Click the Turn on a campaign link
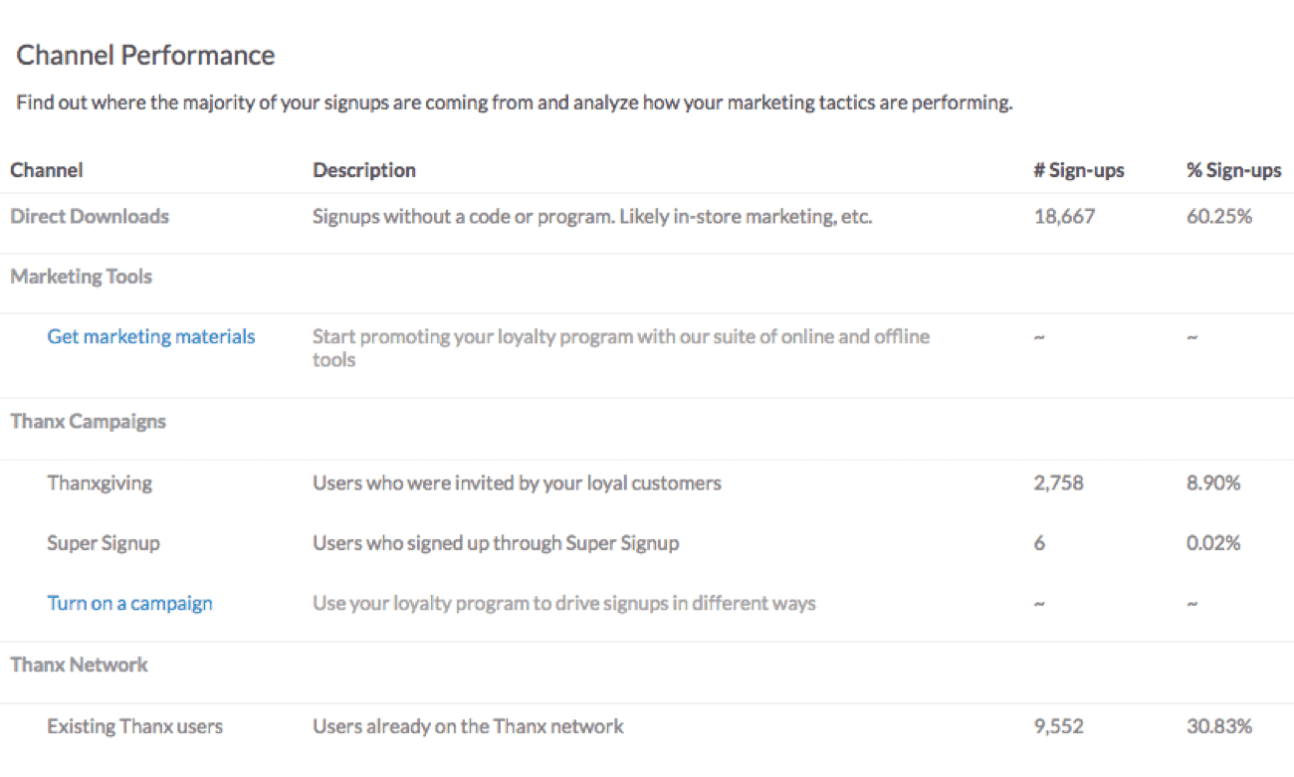Viewport: 1294px width, 777px height. (129, 603)
